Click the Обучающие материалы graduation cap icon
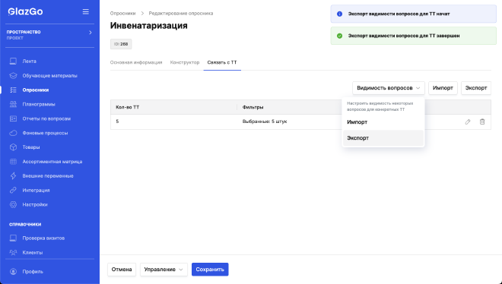The width and height of the screenshot is (502, 284). point(13,75)
